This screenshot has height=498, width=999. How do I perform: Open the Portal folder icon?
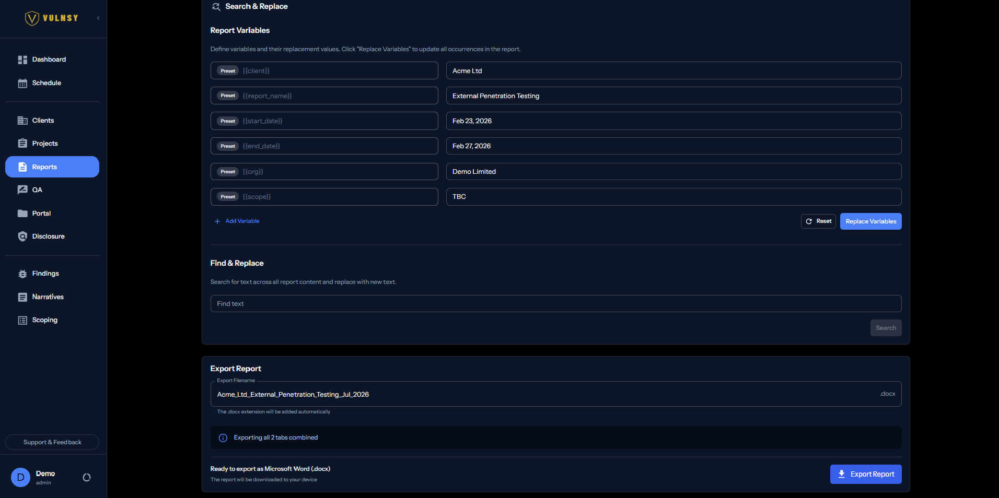(22, 214)
